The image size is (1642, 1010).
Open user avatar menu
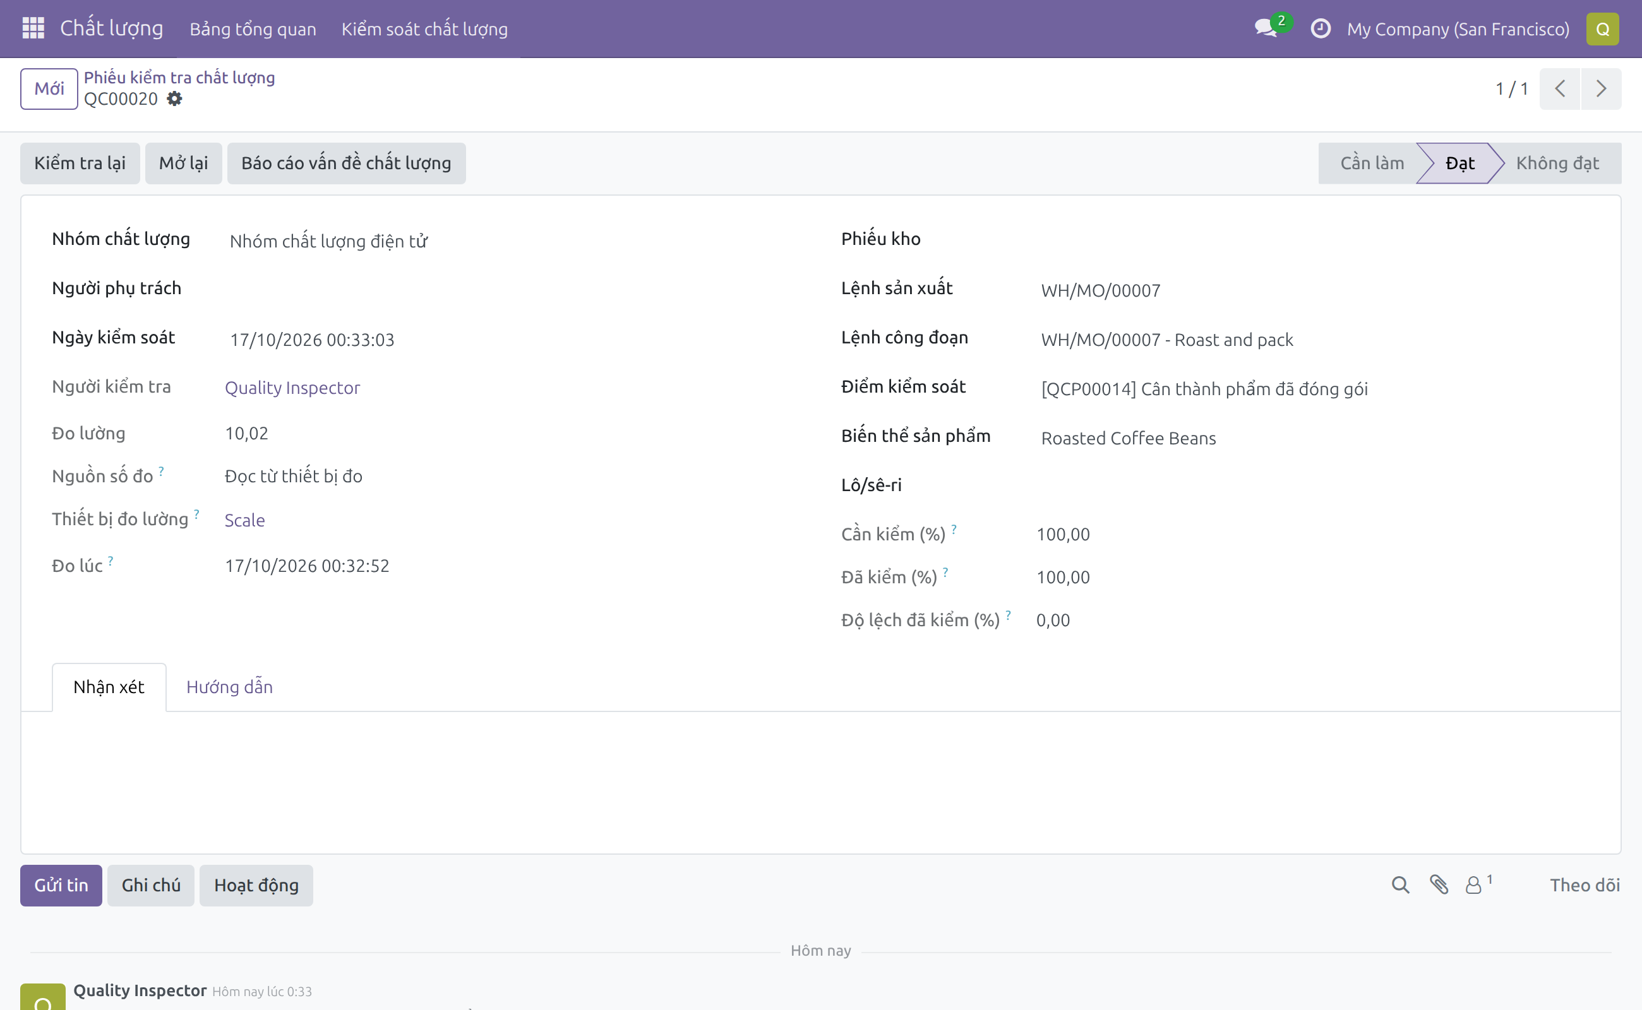point(1603,29)
